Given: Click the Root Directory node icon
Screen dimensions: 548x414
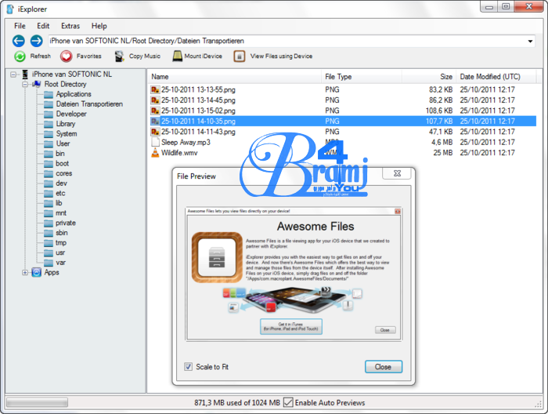Looking at the screenshot, I should (x=36, y=84).
